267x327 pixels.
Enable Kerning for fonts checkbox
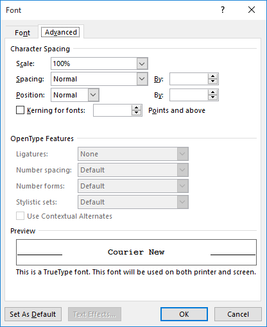[x=21, y=110]
